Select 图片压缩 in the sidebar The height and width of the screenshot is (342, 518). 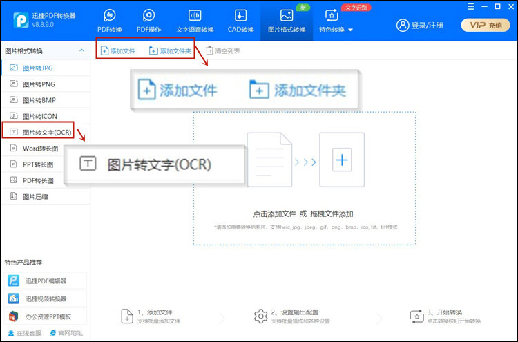(46, 197)
